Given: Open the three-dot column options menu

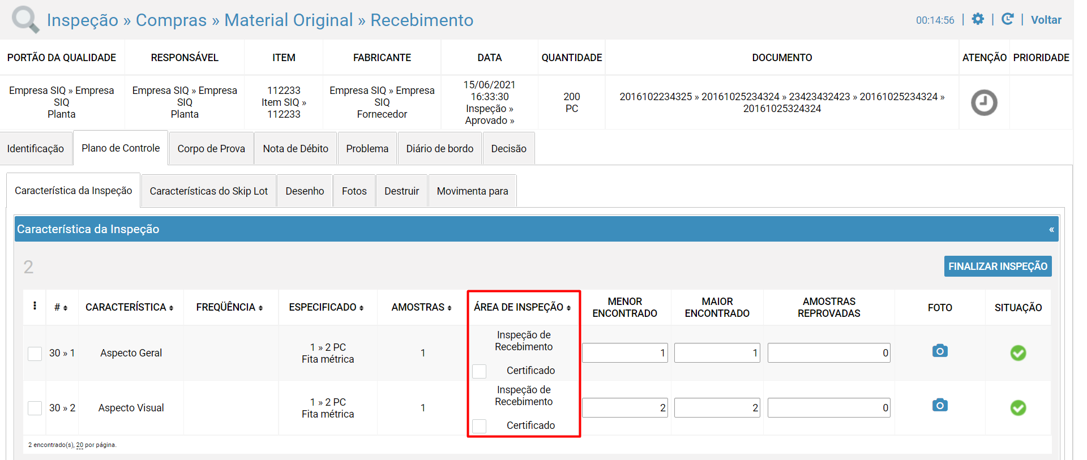Looking at the screenshot, I should pos(35,306).
